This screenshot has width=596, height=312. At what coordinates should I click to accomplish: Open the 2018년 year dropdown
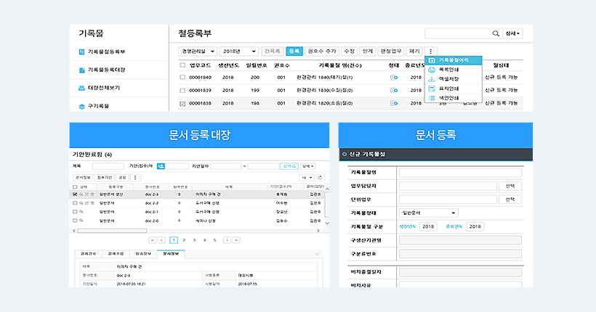(x=238, y=52)
